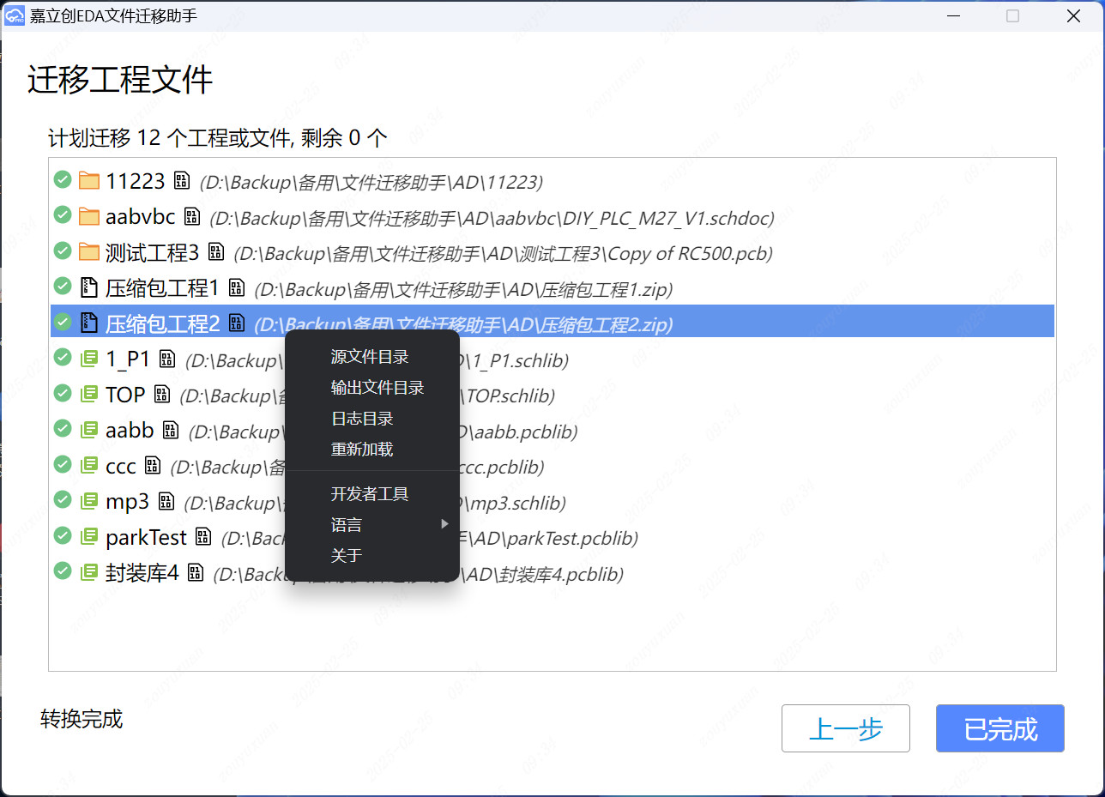Select the 11223 project name
This screenshot has height=797, width=1105.
[x=136, y=181]
